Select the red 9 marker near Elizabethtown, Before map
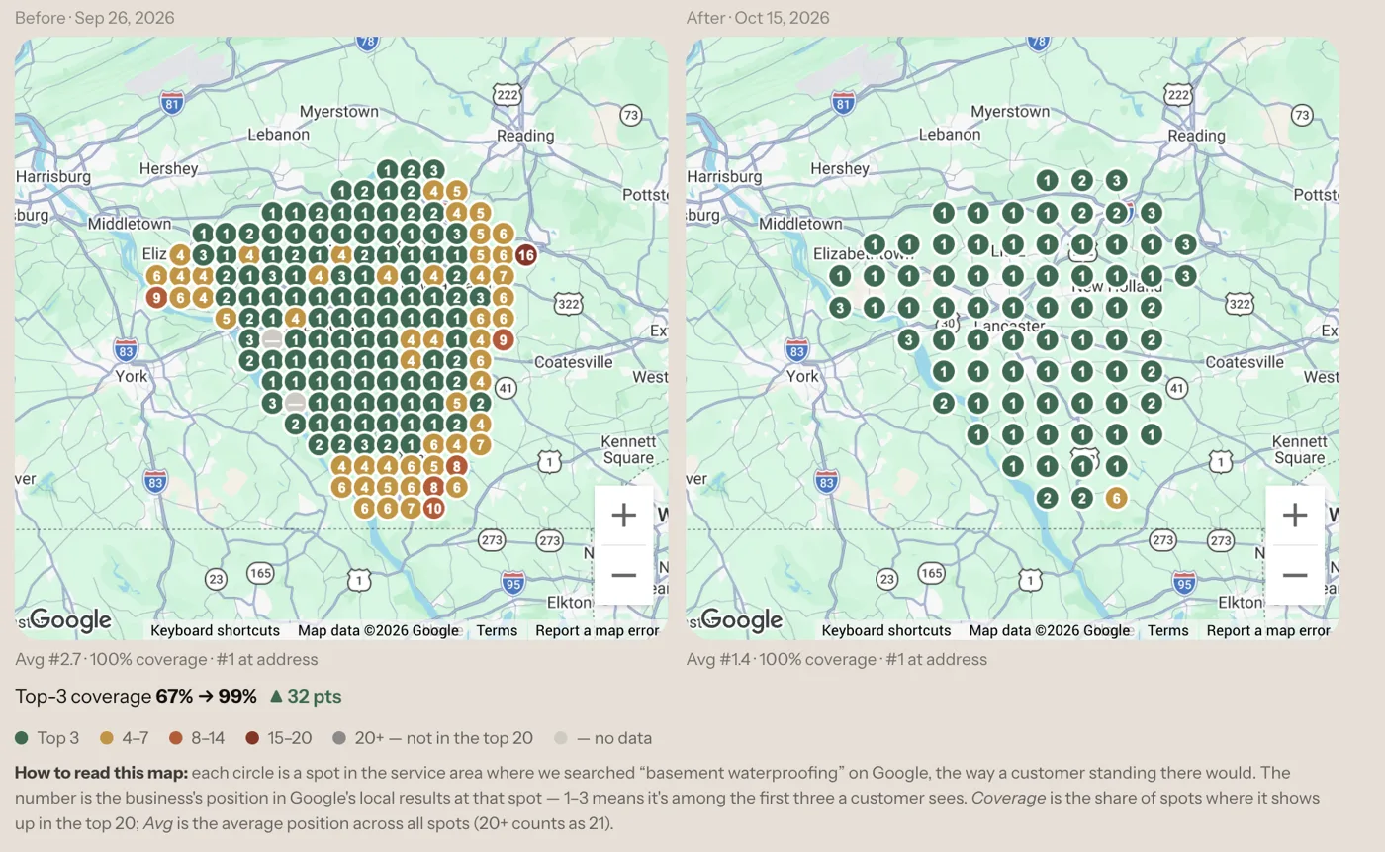The width and height of the screenshot is (1385, 852). coord(156,297)
